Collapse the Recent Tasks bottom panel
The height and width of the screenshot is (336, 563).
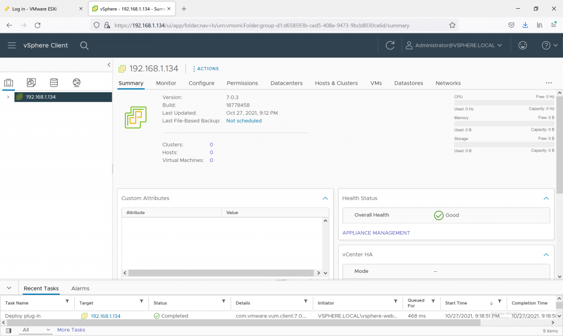coord(9,288)
